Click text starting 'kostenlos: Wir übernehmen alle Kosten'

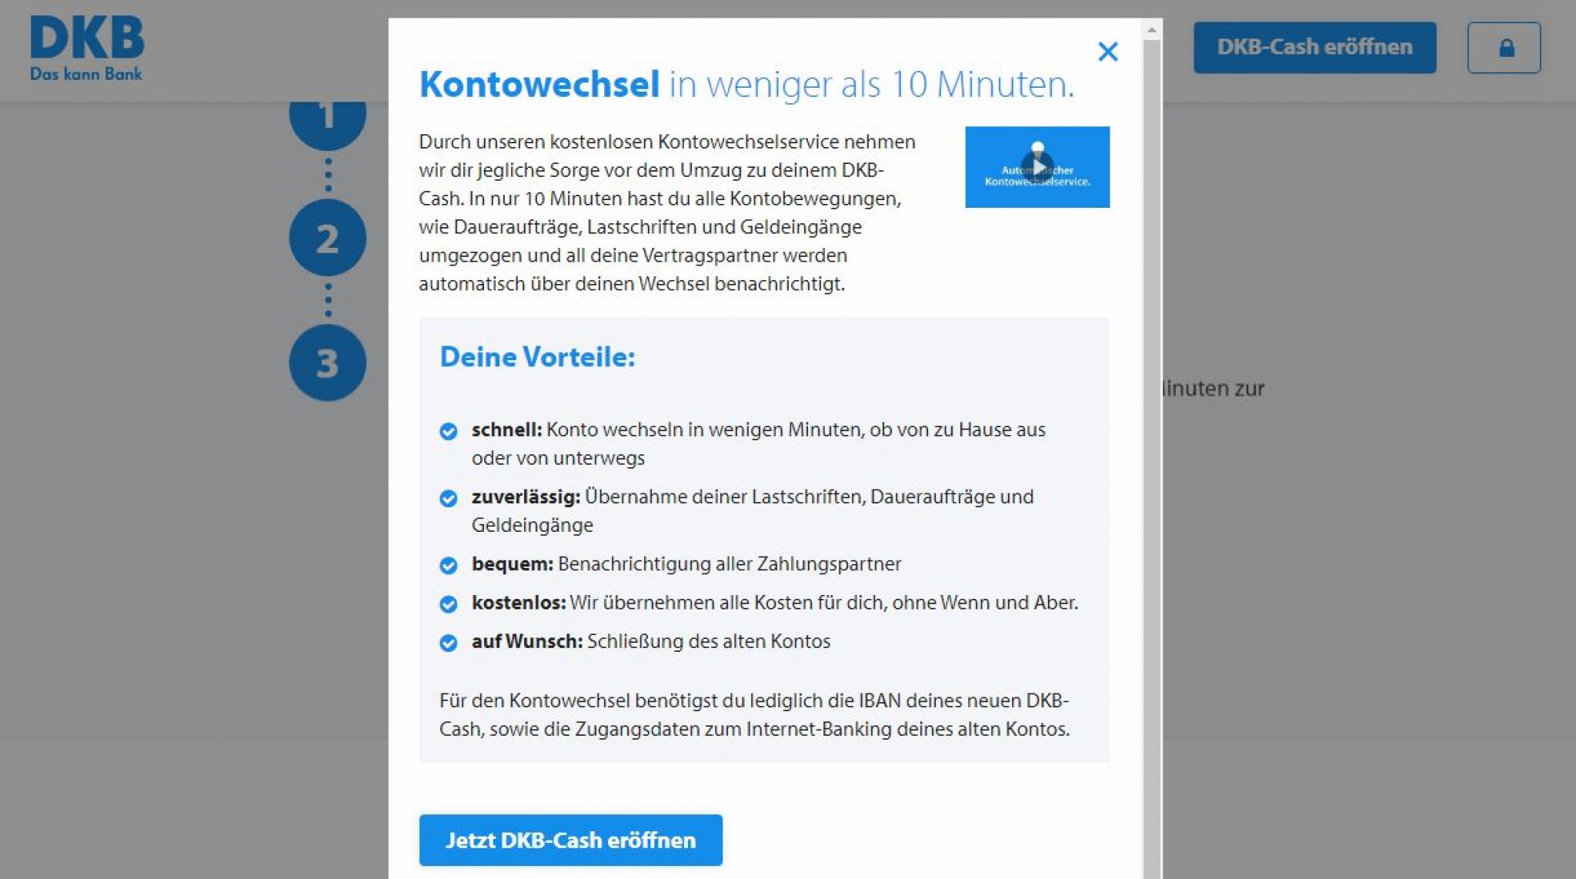tap(775, 602)
